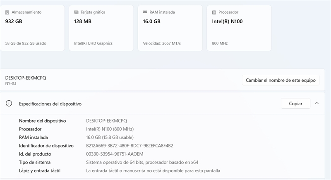331x180 pixels.
Task: Select the Intel(R) N100 processor tile
Action: point(239,28)
